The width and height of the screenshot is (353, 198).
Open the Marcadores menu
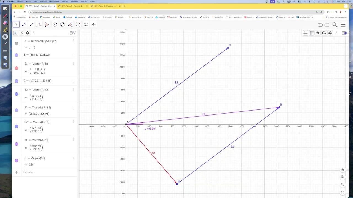pyautogui.click(x=54, y=1)
